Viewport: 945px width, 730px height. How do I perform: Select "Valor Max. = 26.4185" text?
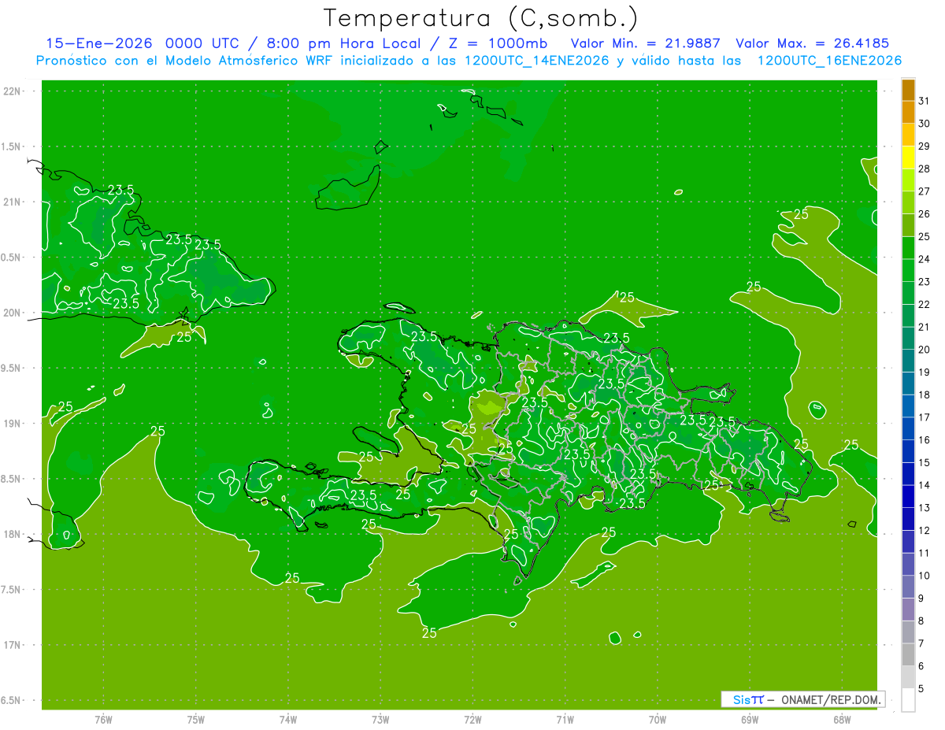coord(813,44)
